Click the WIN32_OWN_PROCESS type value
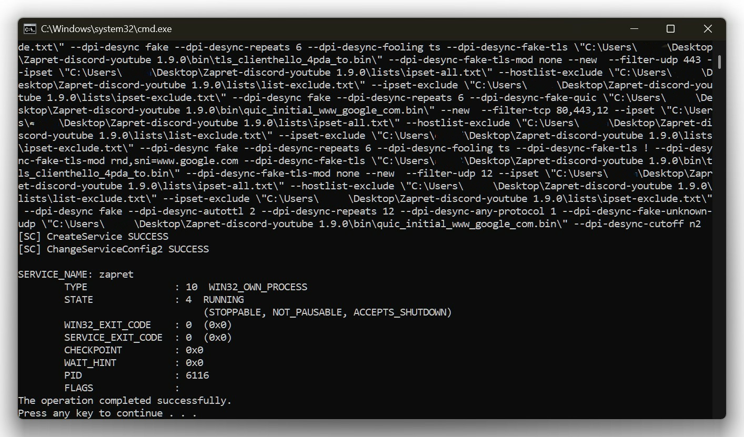Viewport: 744px width, 437px height. coord(258,287)
